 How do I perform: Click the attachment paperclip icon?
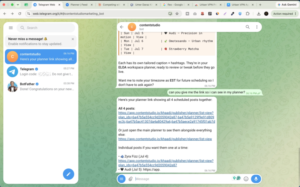click(130, 179)
